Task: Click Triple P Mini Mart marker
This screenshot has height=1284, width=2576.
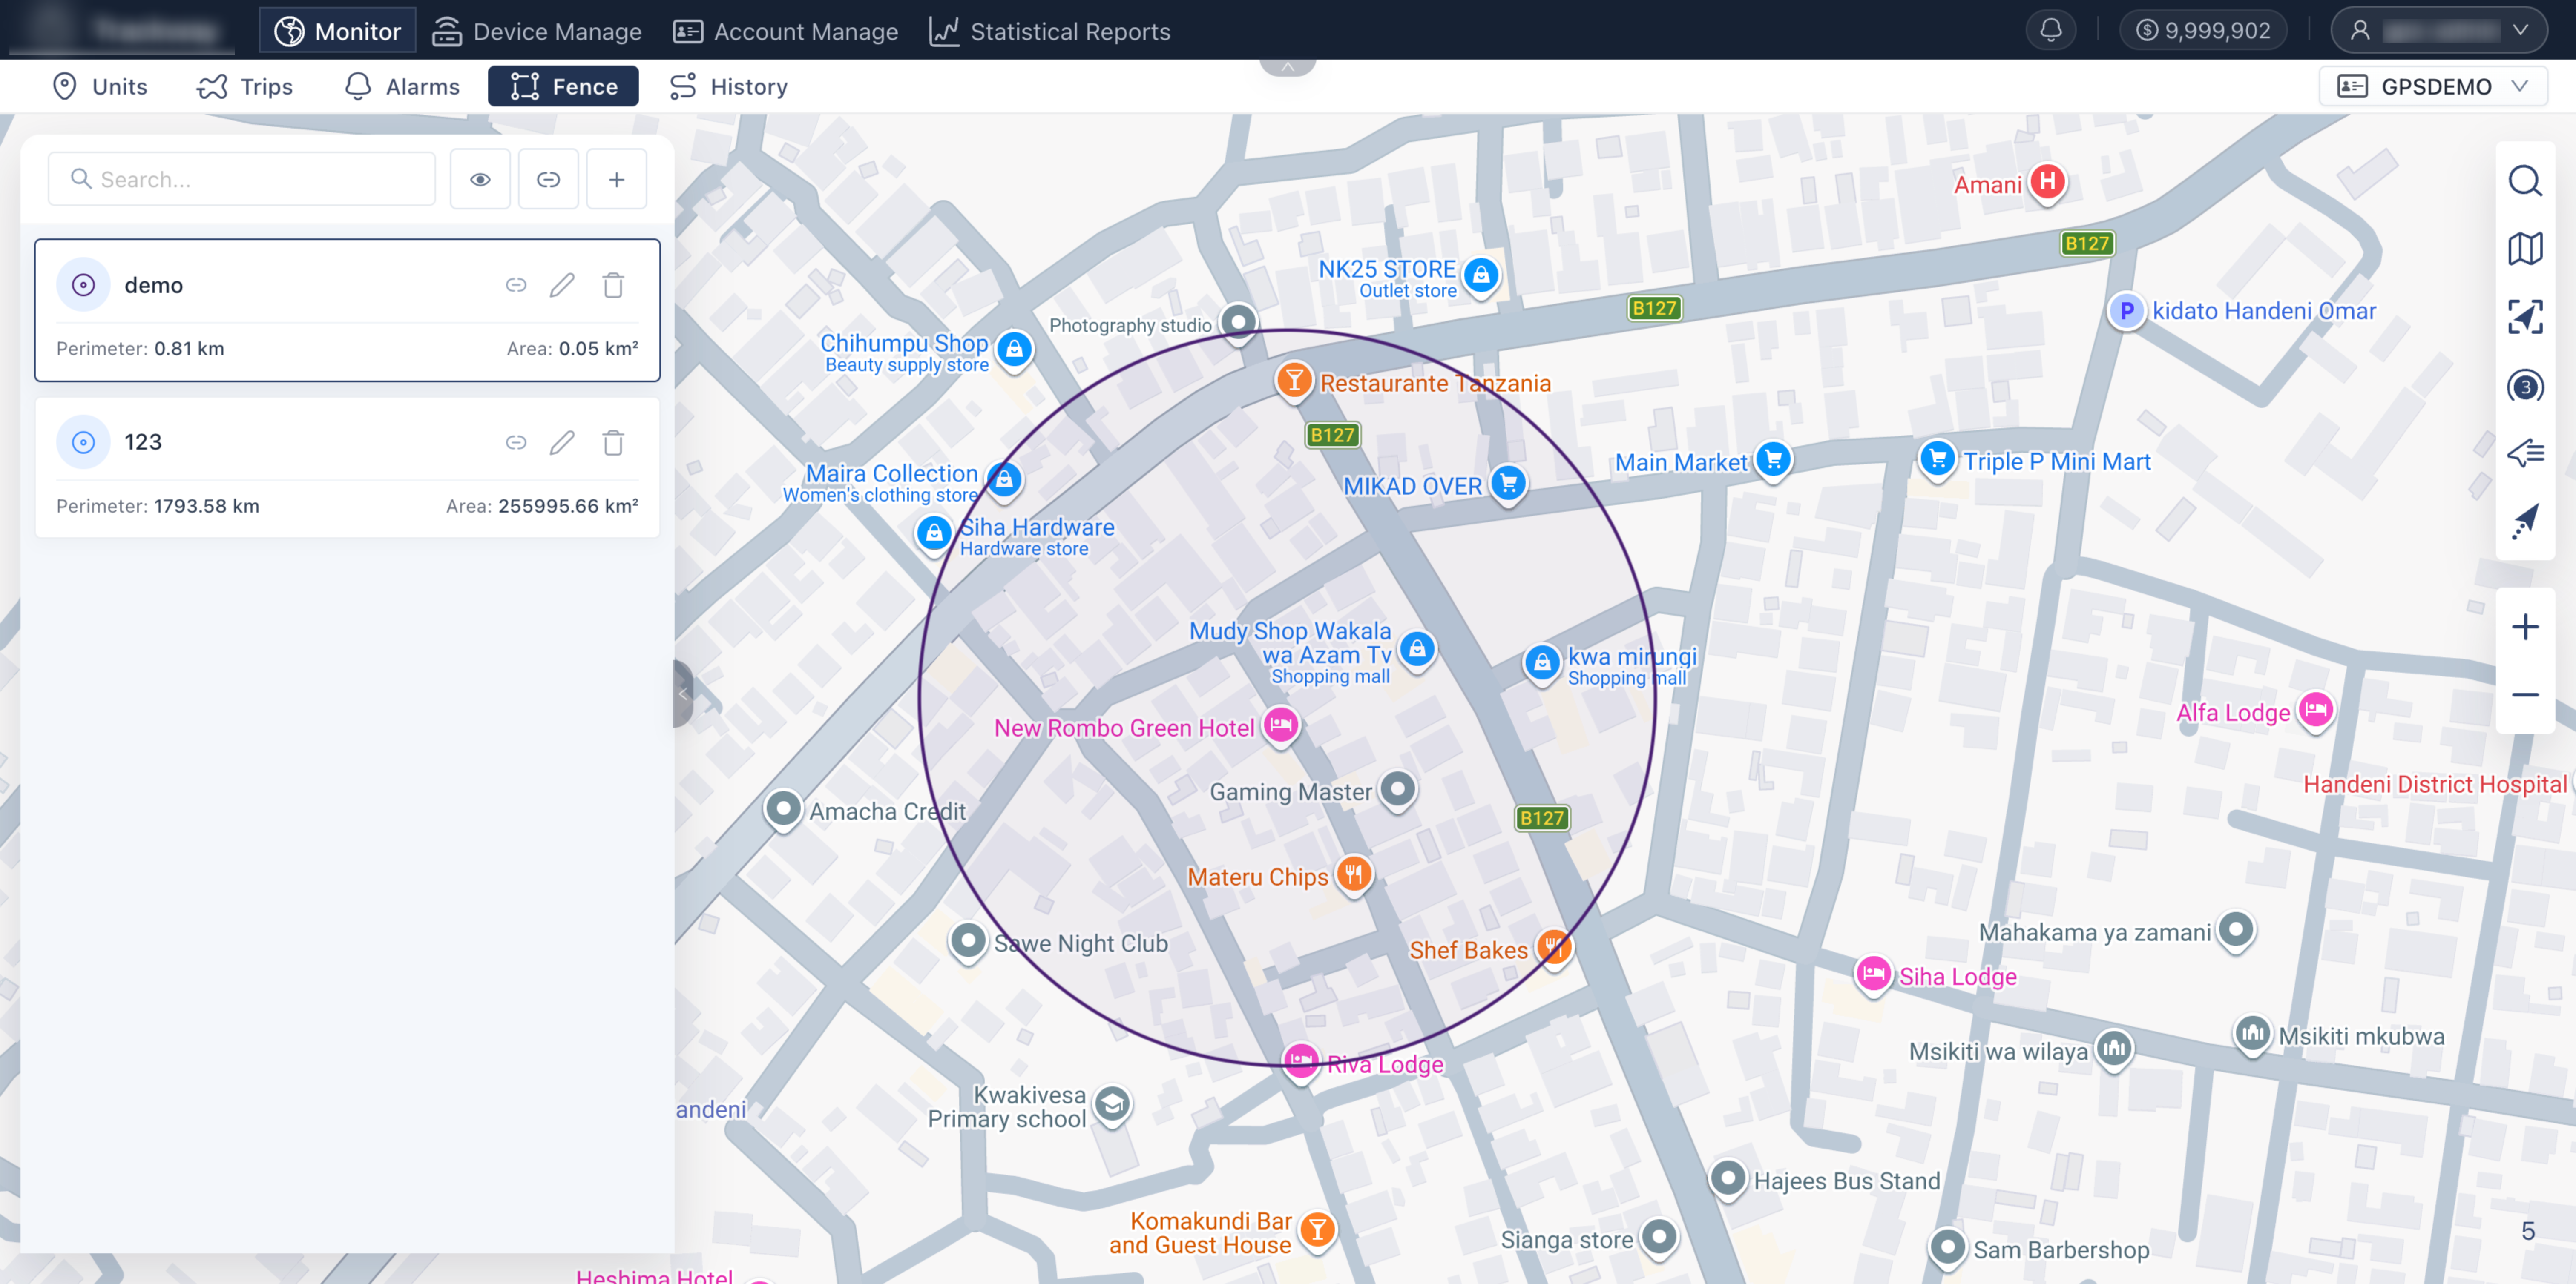Action: pos(1937,460)
